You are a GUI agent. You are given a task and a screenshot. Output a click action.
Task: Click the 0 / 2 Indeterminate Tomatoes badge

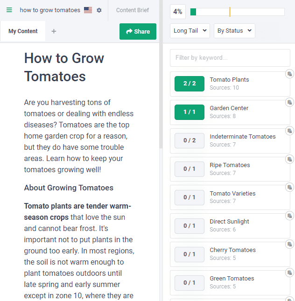pos(190,140)
